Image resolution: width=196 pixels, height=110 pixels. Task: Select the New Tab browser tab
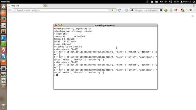coord(25,5)
